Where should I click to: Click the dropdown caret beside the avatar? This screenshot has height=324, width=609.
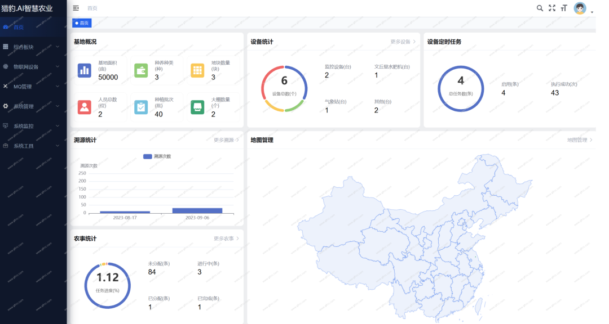click(x=592, y=12)
